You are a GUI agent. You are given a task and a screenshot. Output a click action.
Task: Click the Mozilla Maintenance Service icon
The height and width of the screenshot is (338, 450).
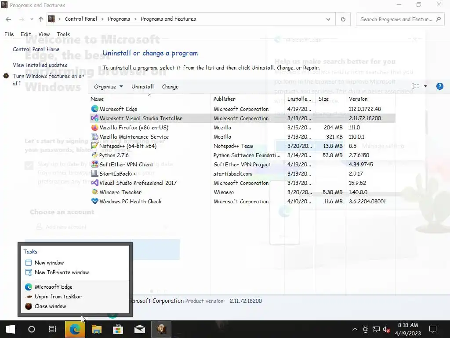click(95, 136)
